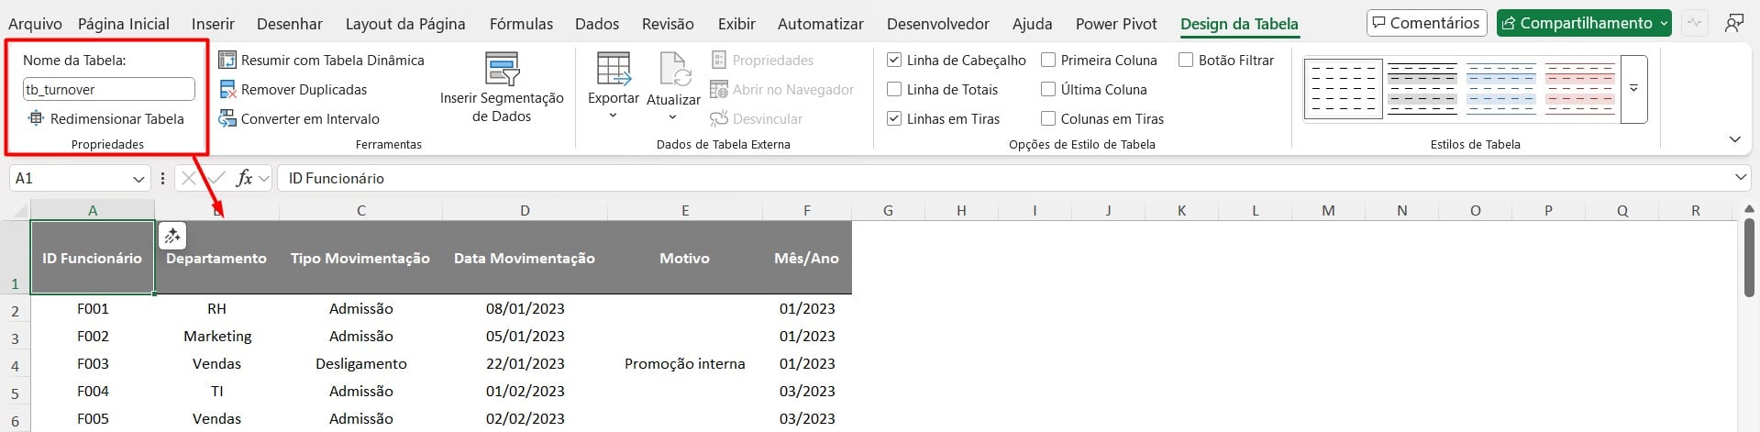The width and height of the screenshot is (1760, 432).
Task: Click Resumir com Tabela Dinâmica label
Action: pos(333,61)
